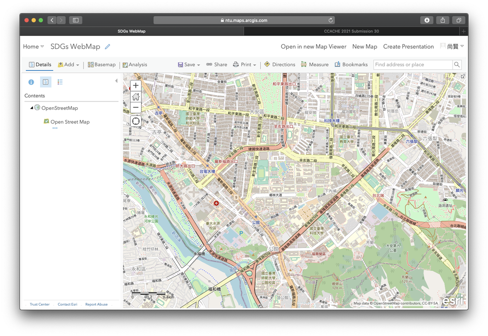
Task: Open the Basemap gallery
Action: pyautogui.click(x=102, y=64)
